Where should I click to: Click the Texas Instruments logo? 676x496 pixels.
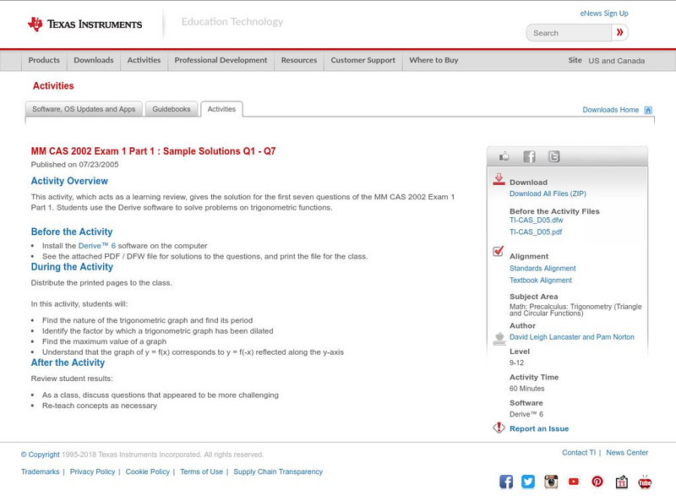[84, 25]
